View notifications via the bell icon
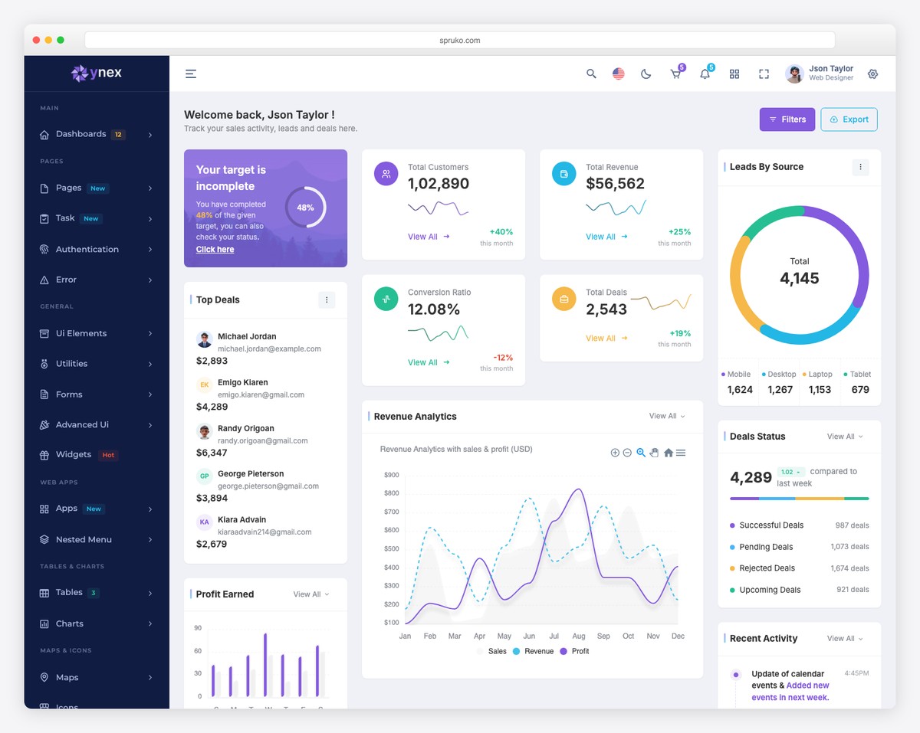 705,74
